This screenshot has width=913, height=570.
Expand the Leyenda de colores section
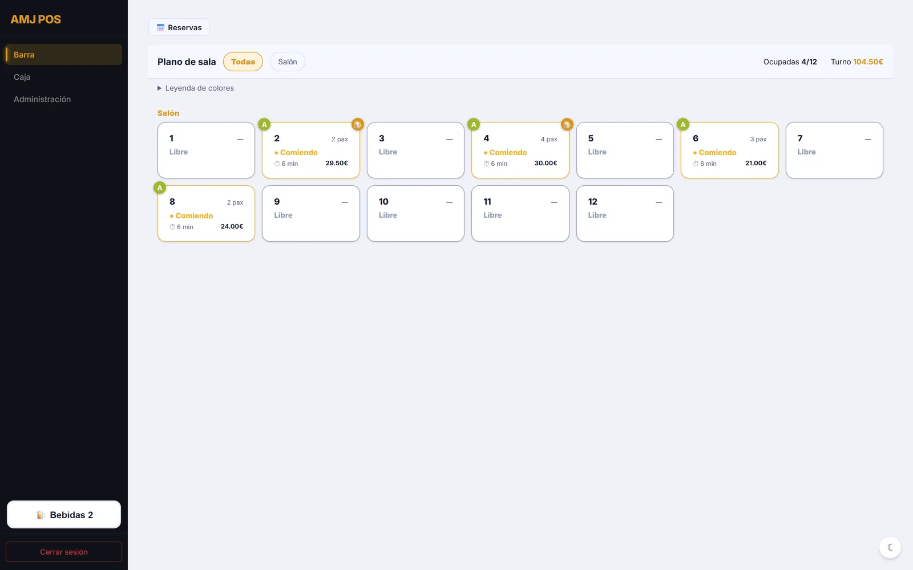[196, 88]
